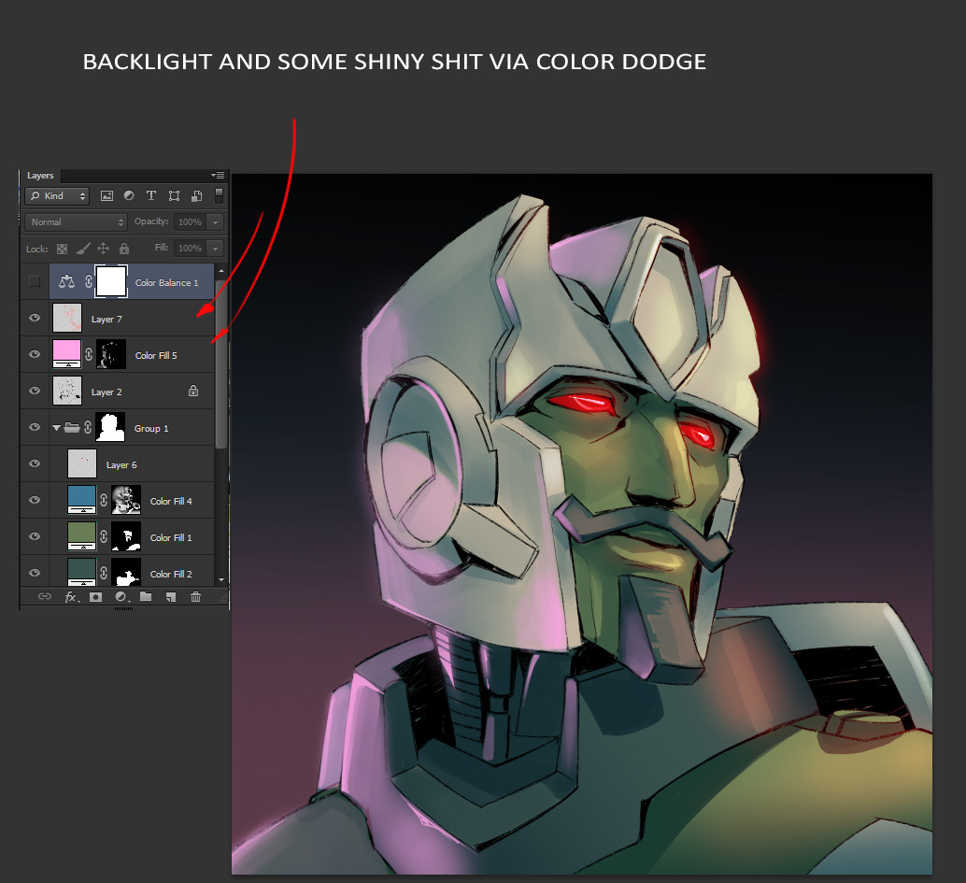Click mask link chain on Color Fill 1
The height and width of the screenshot is (883, 966).
104,536
